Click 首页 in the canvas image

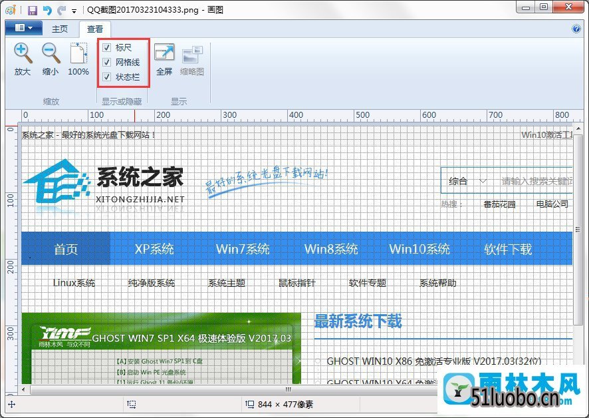[x=66, y=249]
